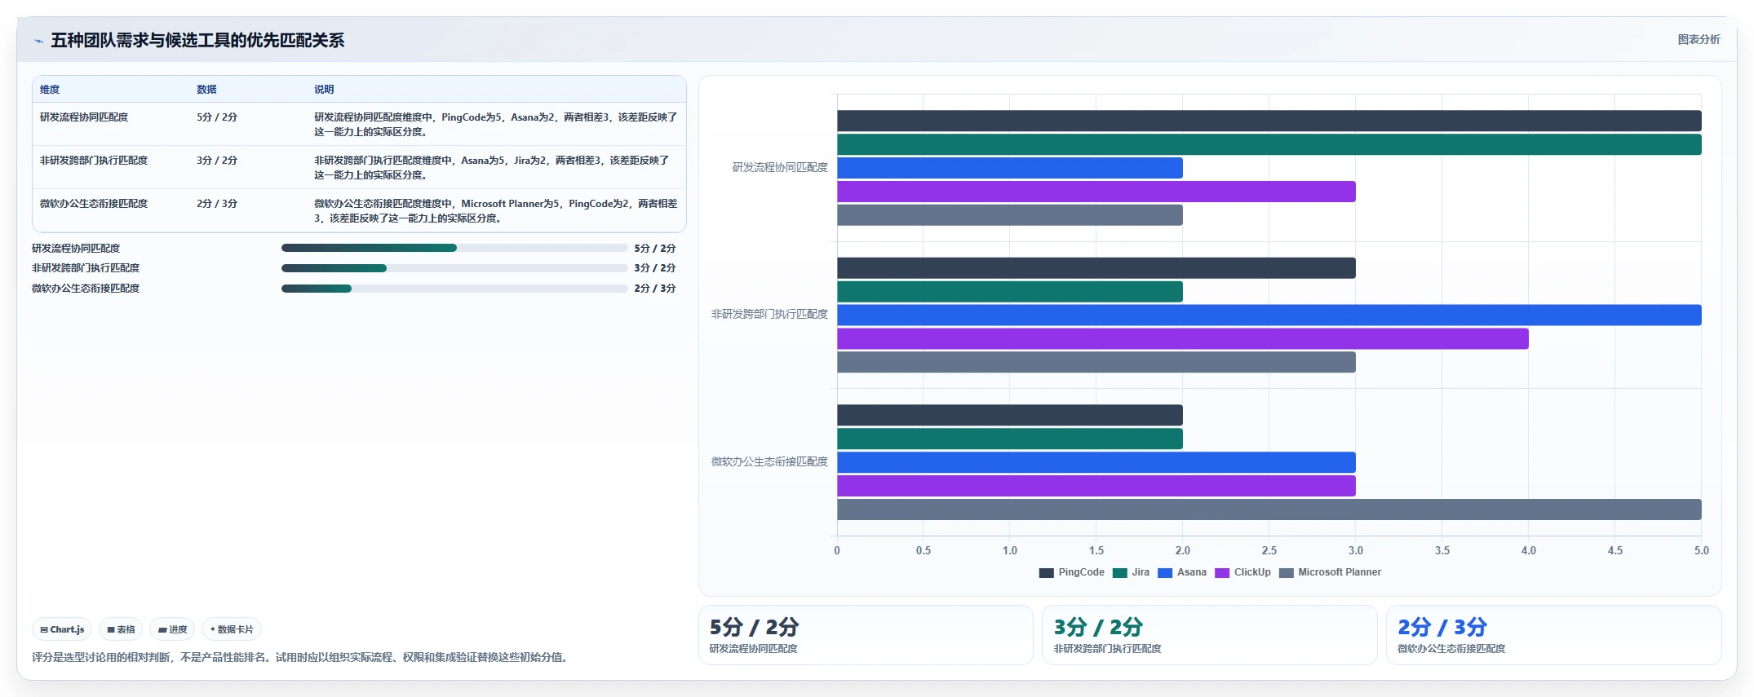This screenshot has width=1754, height=697.
Task: Click the 5.0 tick on the chart x-axis
Action: coord(1701,551)
